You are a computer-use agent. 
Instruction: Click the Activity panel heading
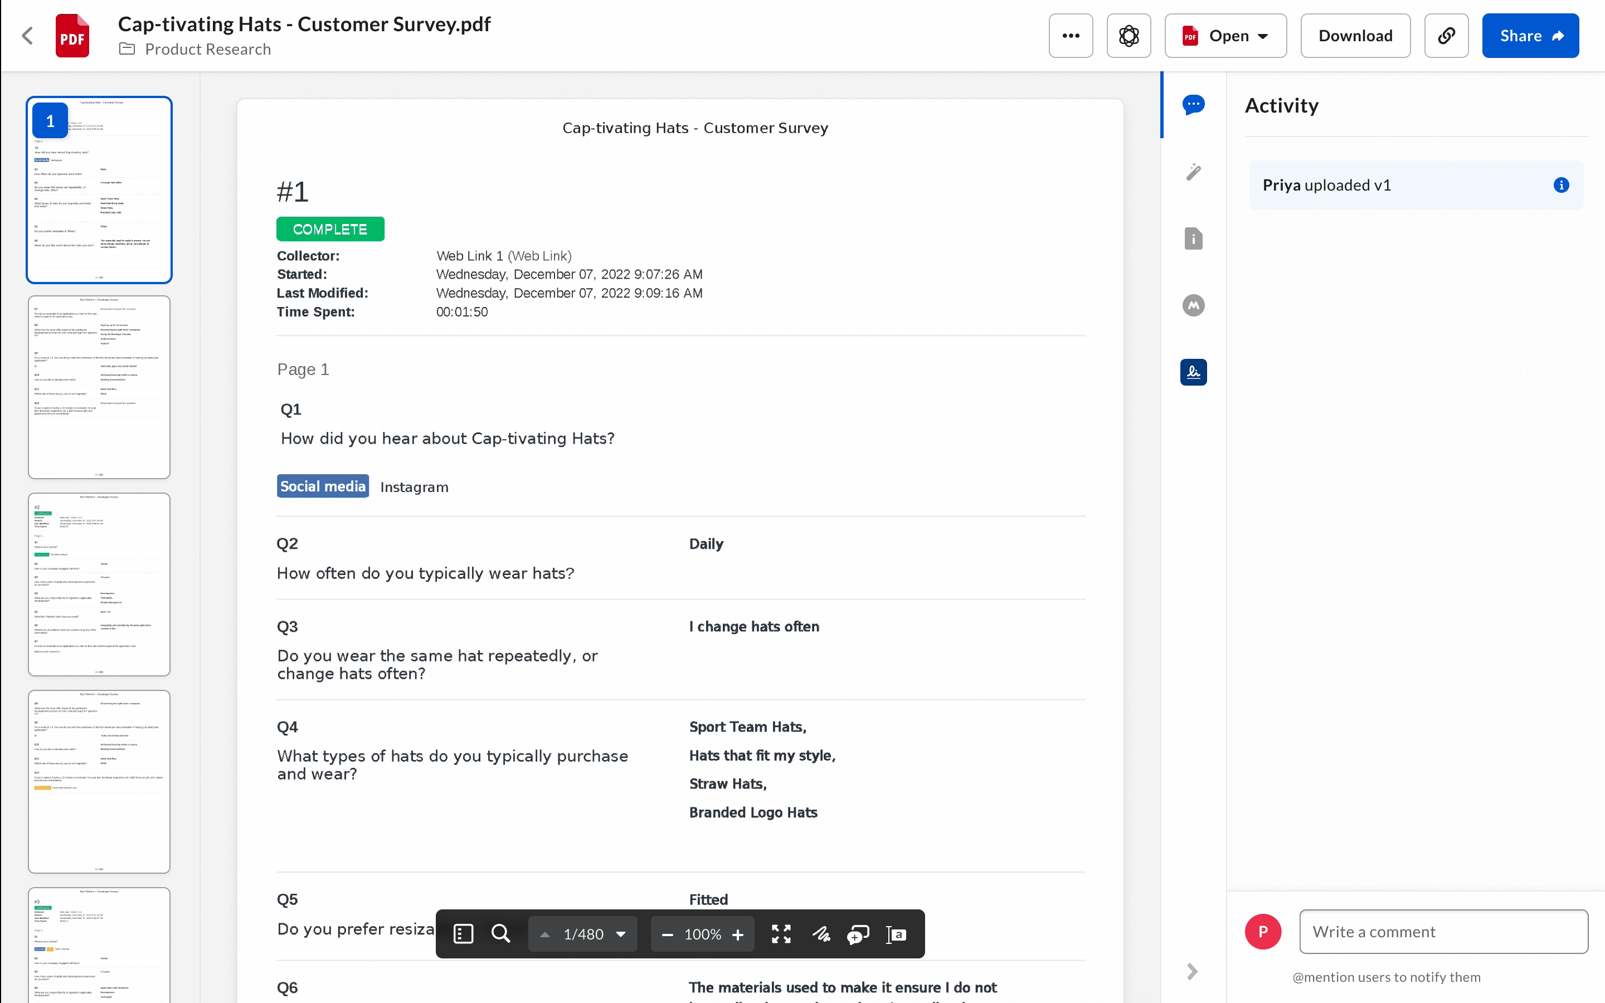(1281, 105)
